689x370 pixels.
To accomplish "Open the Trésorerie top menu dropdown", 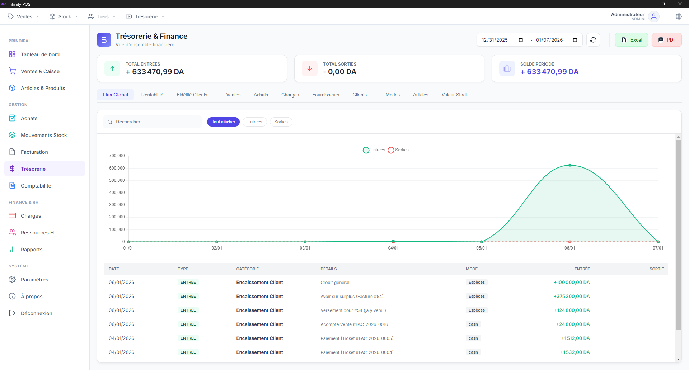I will point(145,16).
